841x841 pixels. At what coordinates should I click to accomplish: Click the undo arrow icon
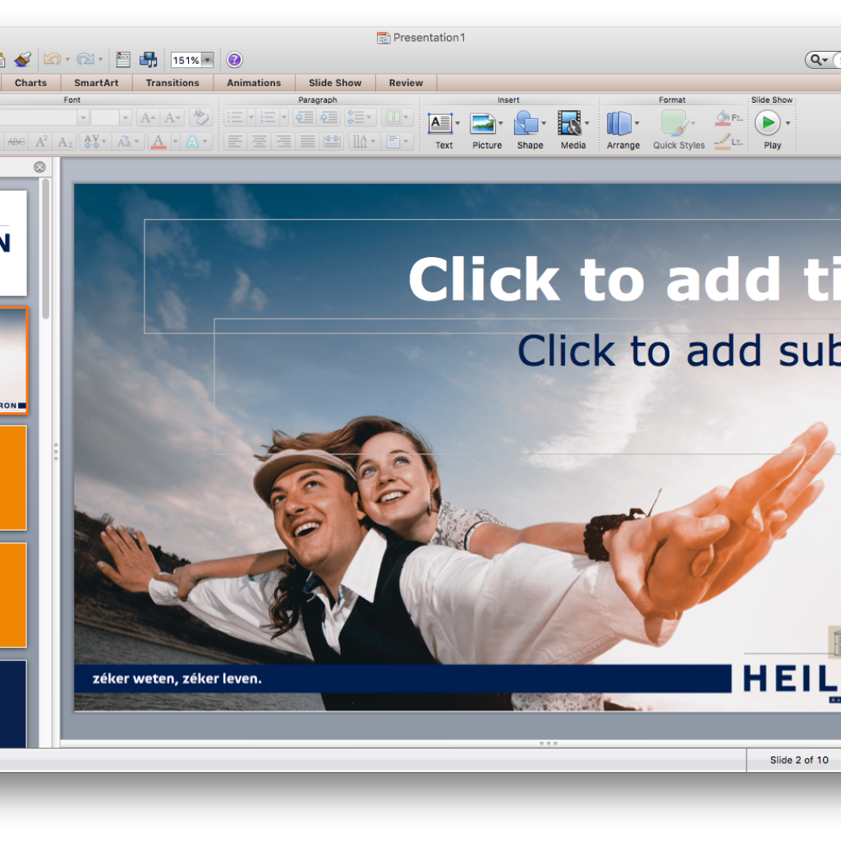(53, 59)
